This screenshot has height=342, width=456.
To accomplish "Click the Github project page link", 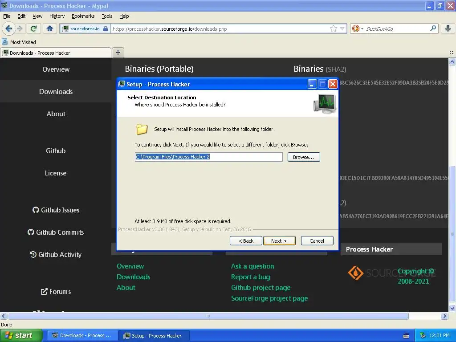I will 261,288.
